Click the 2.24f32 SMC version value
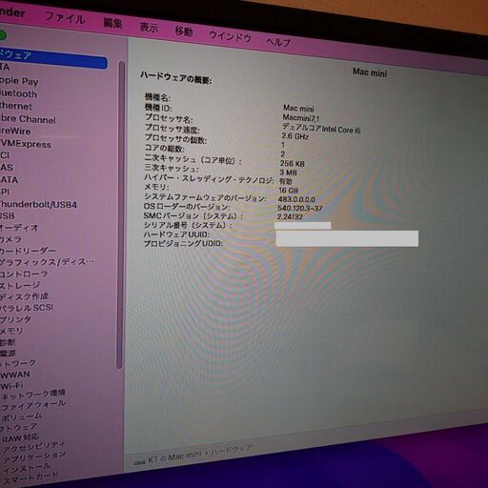Screen dimensions: 488x488 [290, 217]
